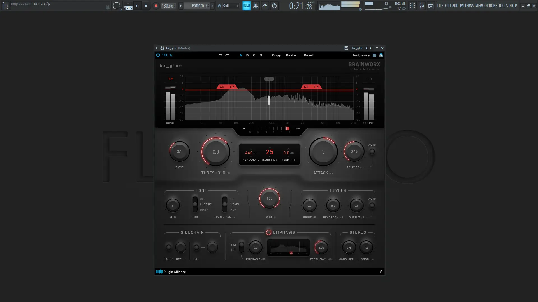Open the Mixer from the toolbar

pyautogui.click(x=422, y=6)
